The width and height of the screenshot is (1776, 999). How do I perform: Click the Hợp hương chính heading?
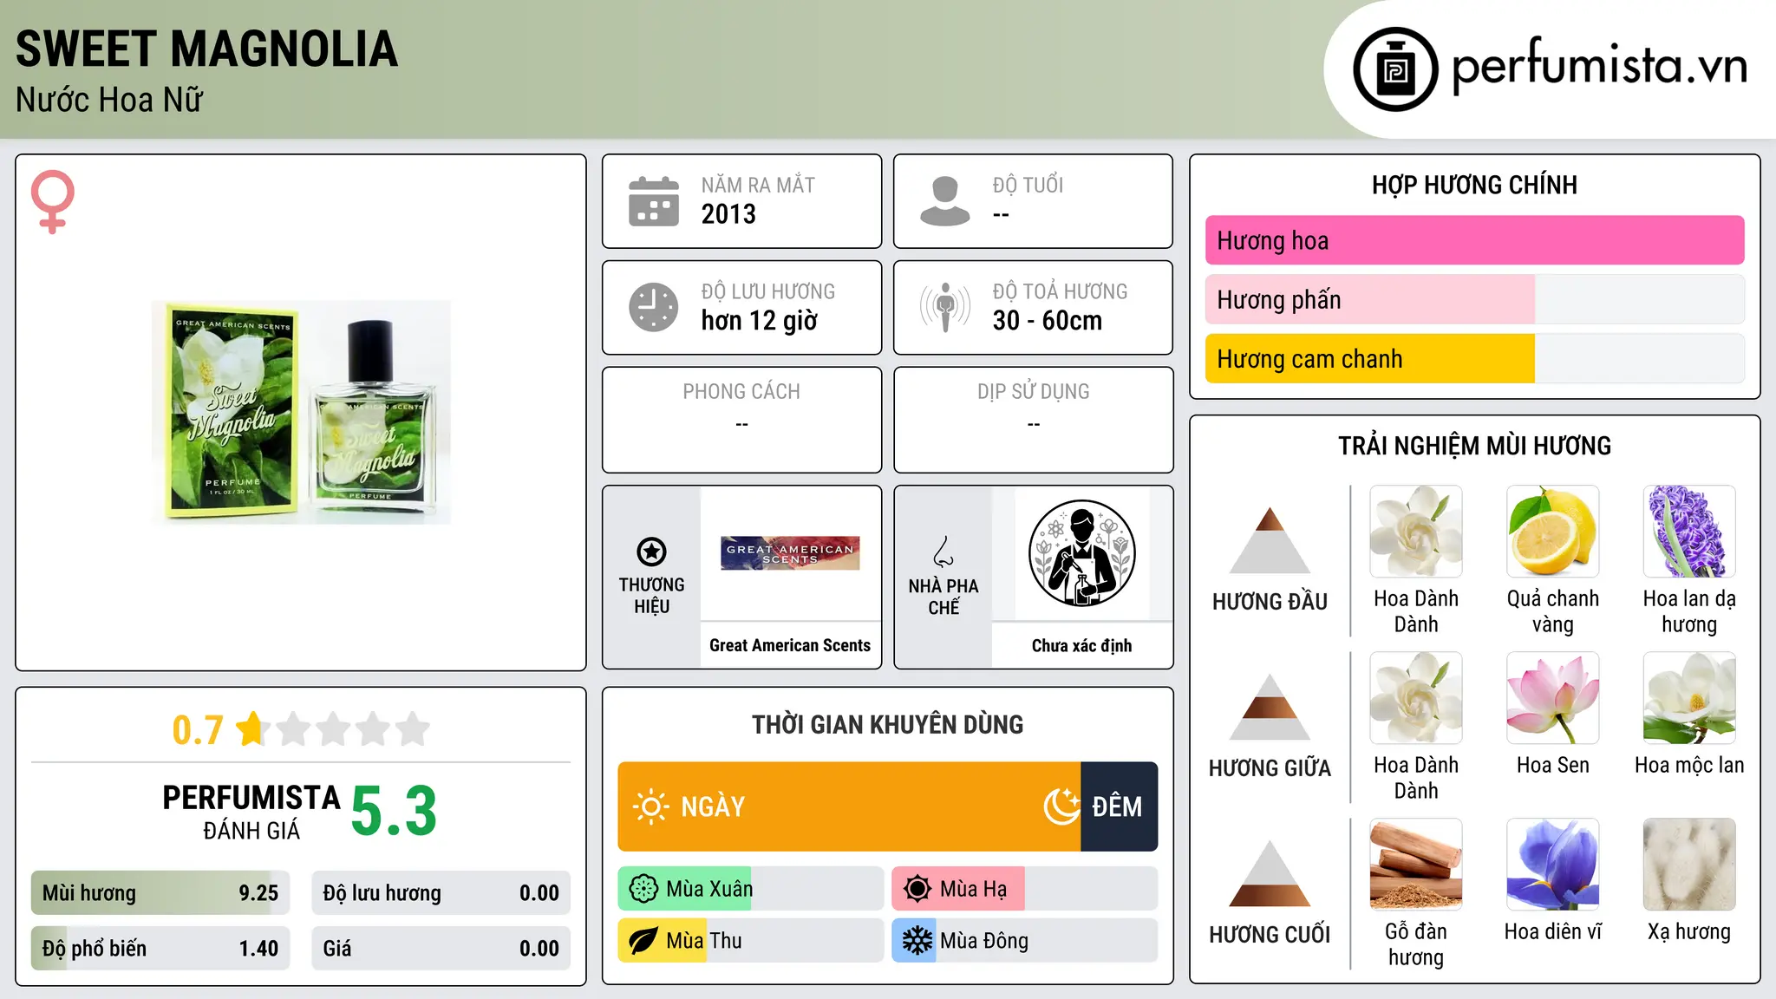(1474, 185)
